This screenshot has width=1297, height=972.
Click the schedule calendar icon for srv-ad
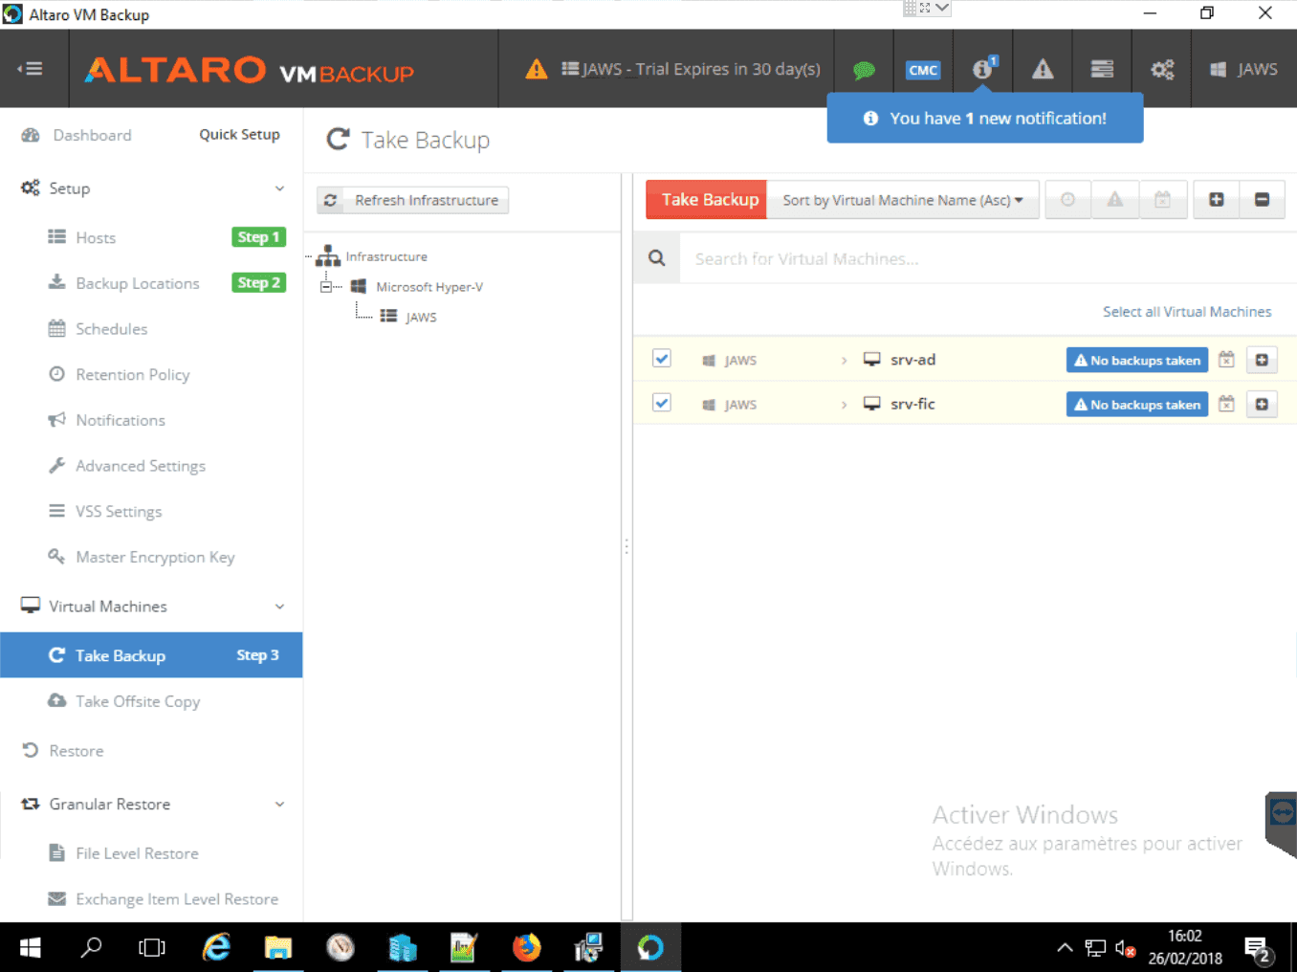tap(1226, 360)
